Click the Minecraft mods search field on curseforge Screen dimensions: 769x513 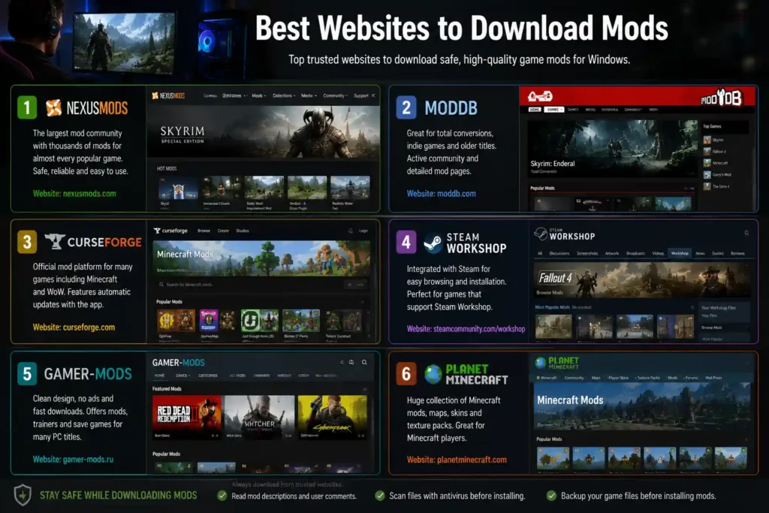pyautogui.click(x=261, y=285)
